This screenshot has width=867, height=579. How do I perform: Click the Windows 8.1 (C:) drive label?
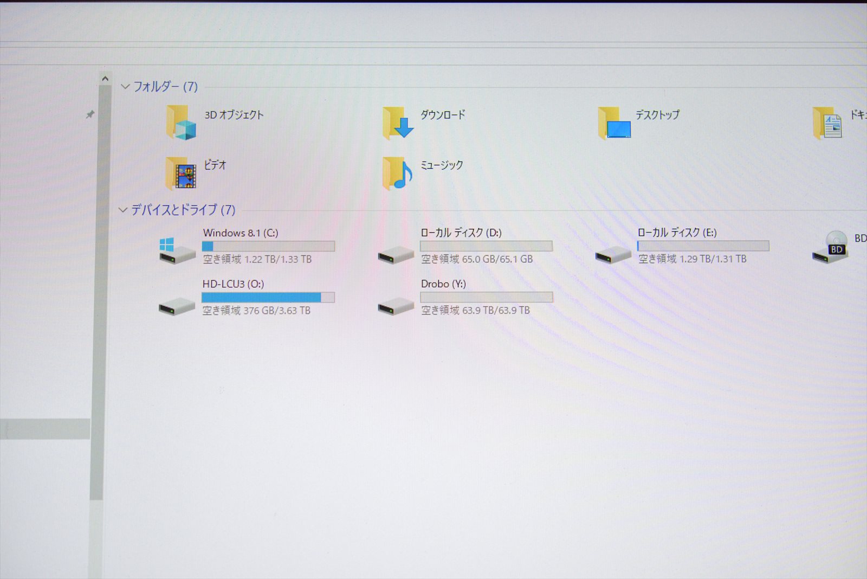point(241,233)
